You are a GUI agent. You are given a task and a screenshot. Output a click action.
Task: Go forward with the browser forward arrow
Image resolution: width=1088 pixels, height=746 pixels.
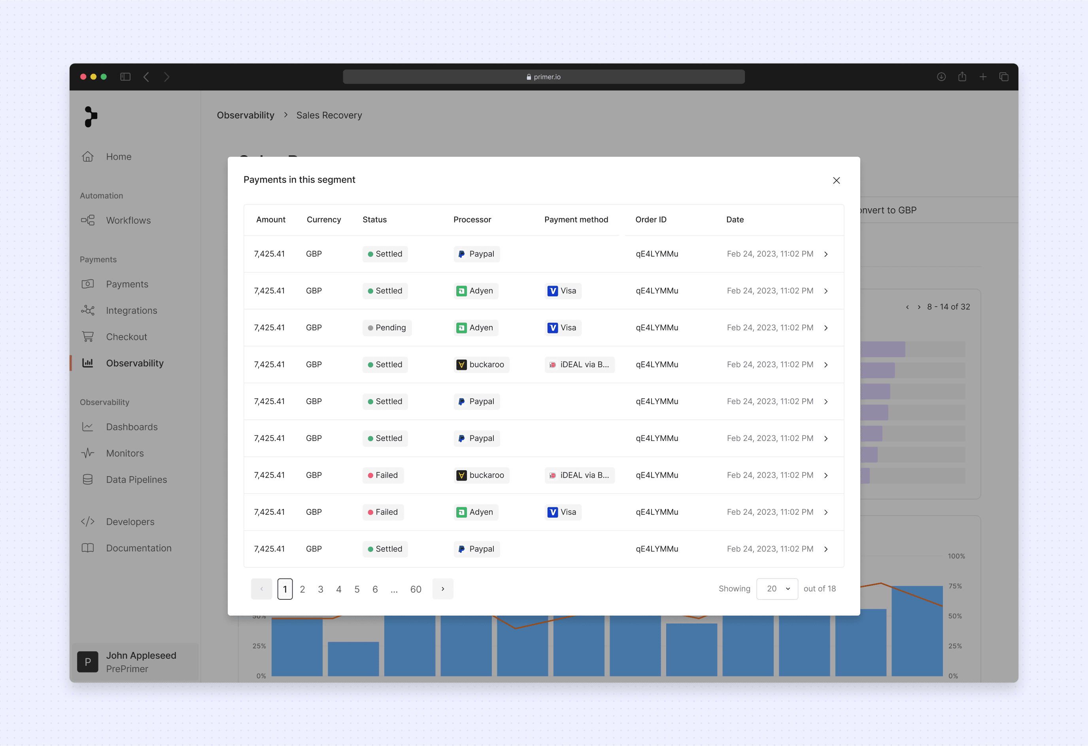tap(167, 77)
